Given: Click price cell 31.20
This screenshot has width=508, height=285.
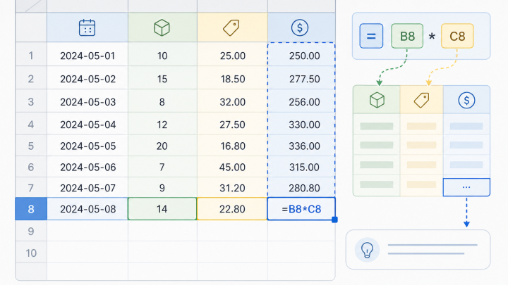Looking at the screenshot, I should pyautogui.click(x=232, y=188).
